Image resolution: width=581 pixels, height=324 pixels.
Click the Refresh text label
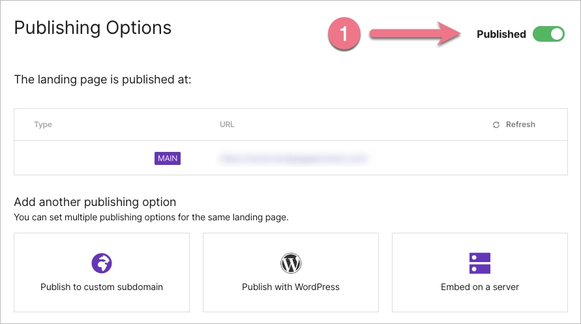point(520,125)
